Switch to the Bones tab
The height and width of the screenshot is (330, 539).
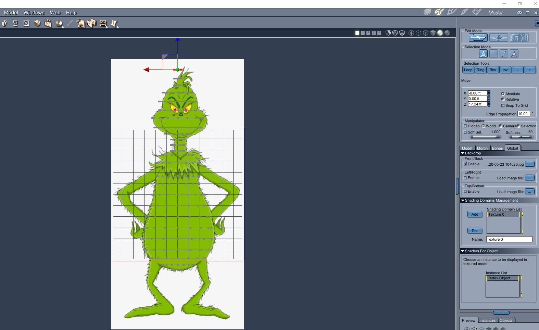tap(497, 148)
